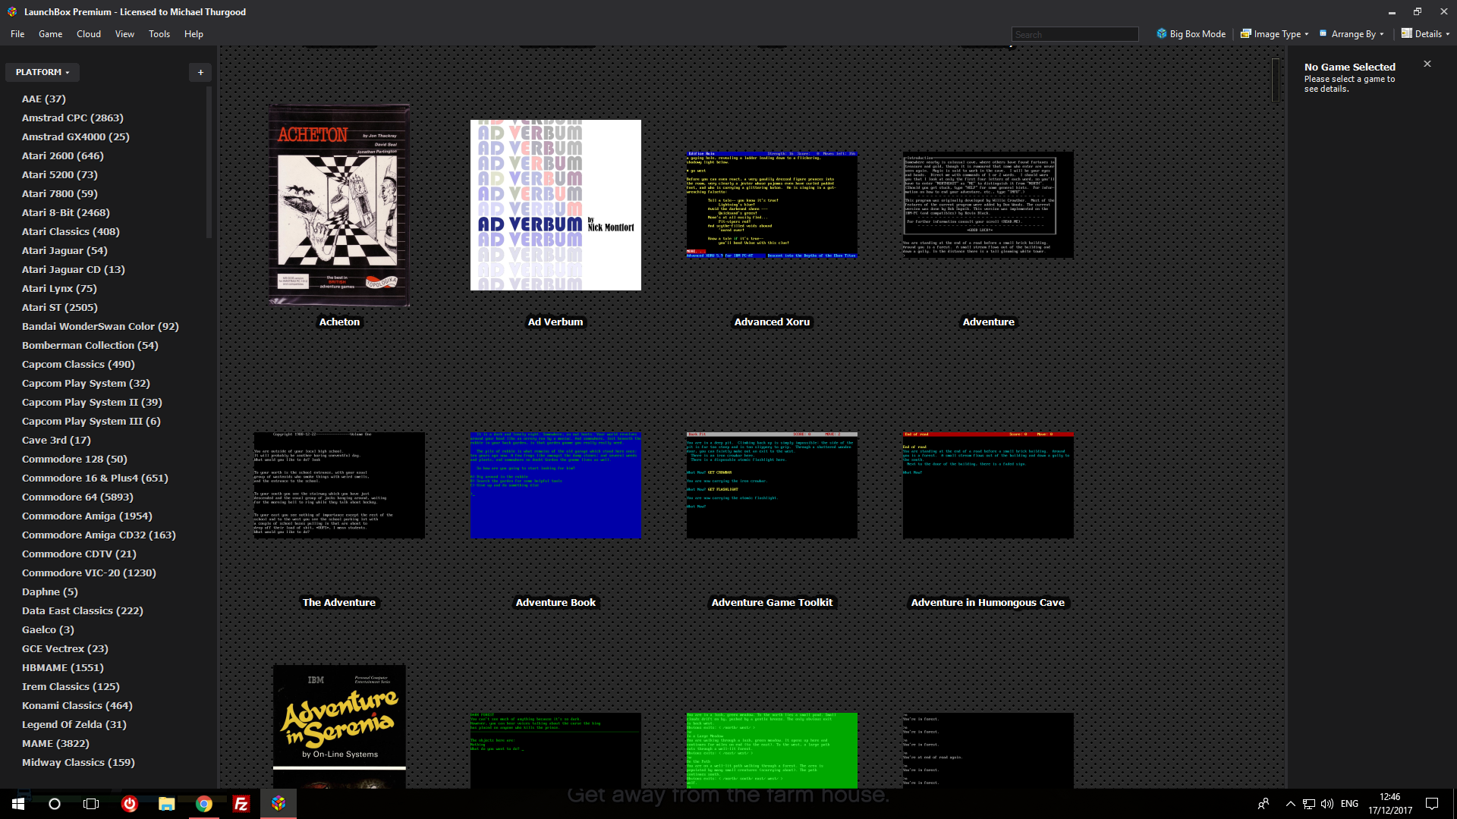Select the Adventure game screenshot
Viewport: 1457px width, 819px height.
click(988, 205)
